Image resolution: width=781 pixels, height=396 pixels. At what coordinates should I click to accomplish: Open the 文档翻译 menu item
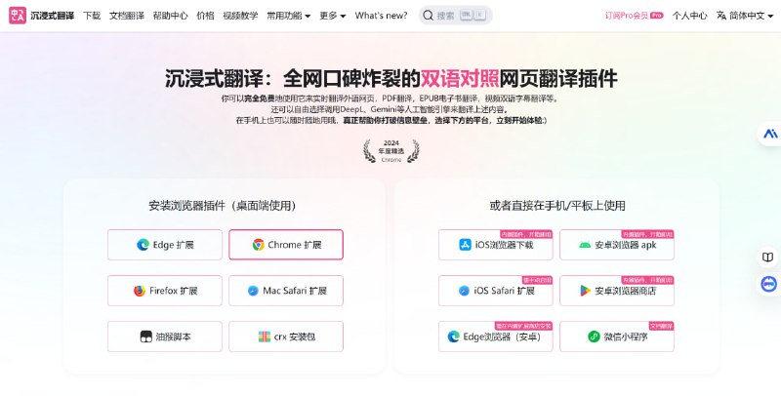click(x=126, y=16)
